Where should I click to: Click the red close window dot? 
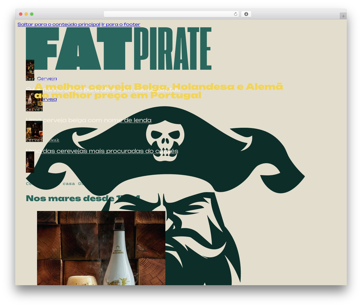point(21,14)
